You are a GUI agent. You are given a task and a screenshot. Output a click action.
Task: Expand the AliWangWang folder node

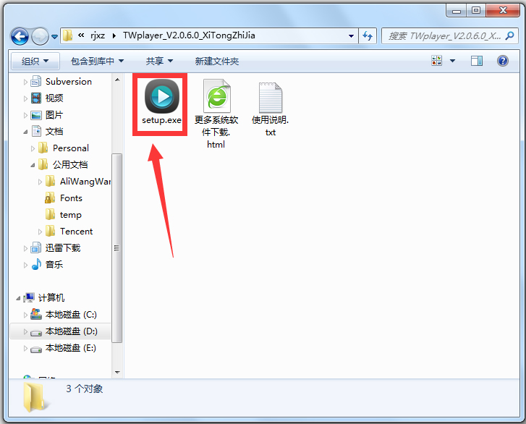pos(41,182)
